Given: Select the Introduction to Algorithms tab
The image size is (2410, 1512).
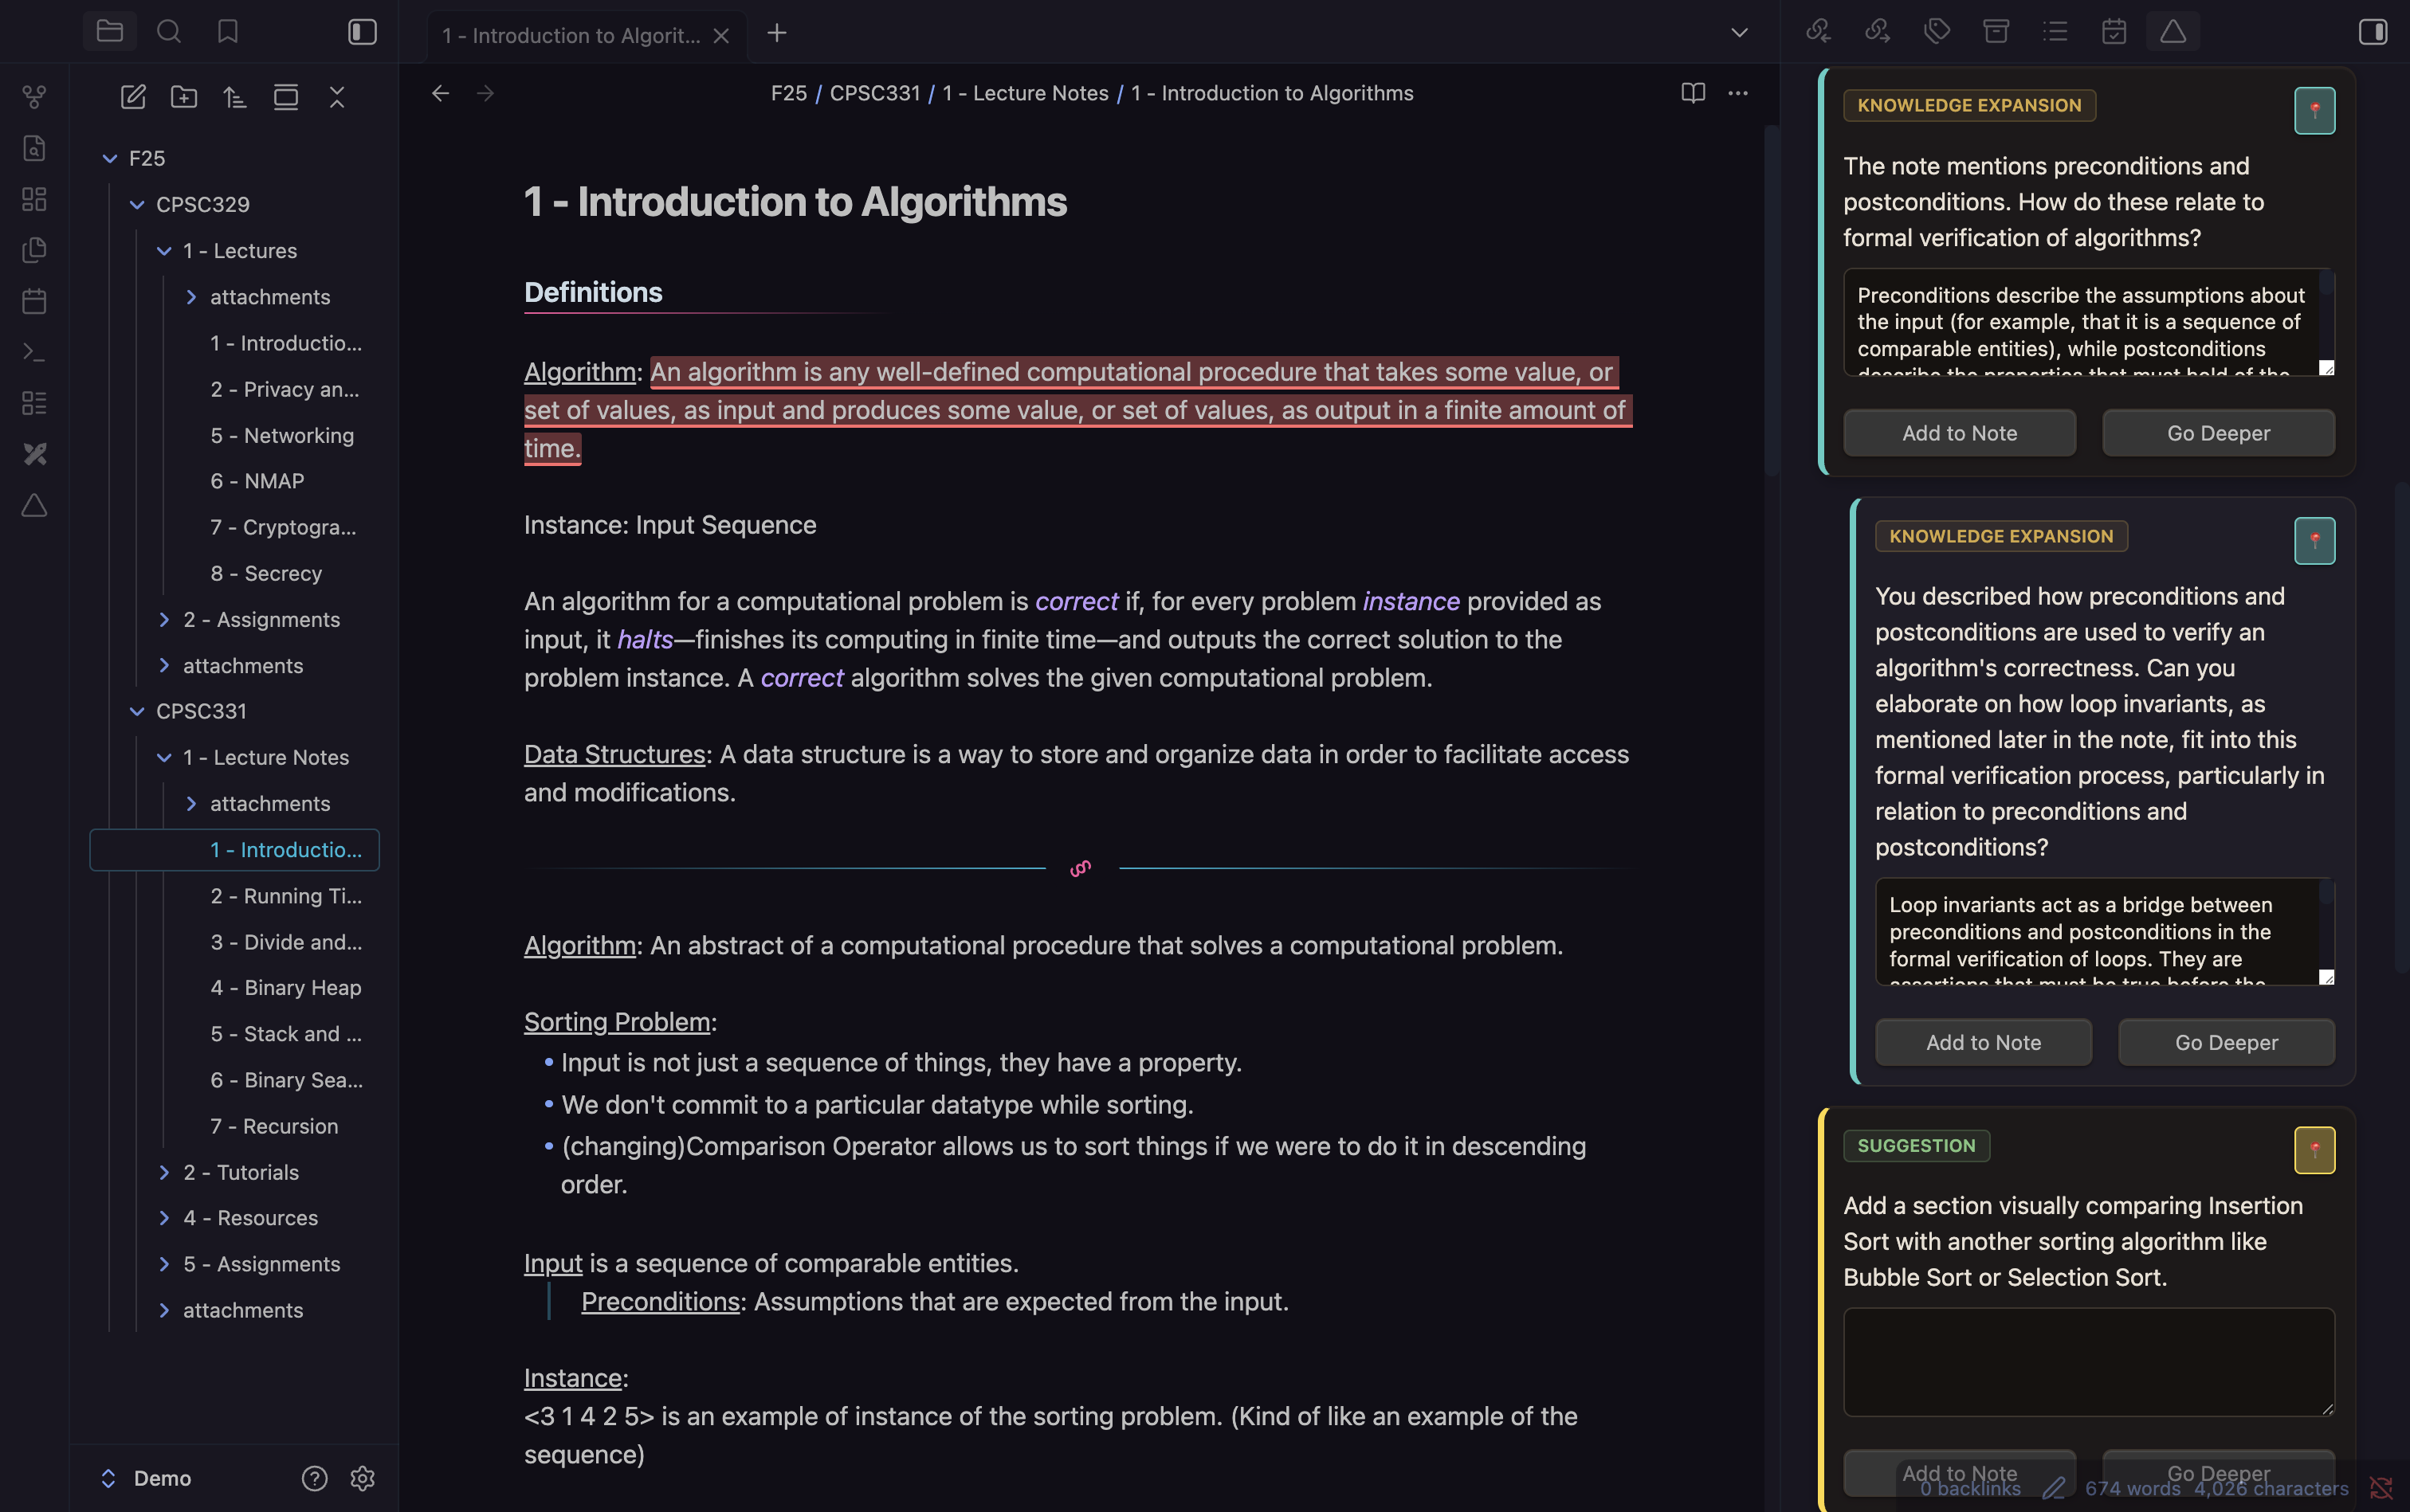Looking at the screenshot, I should point(571,36).
